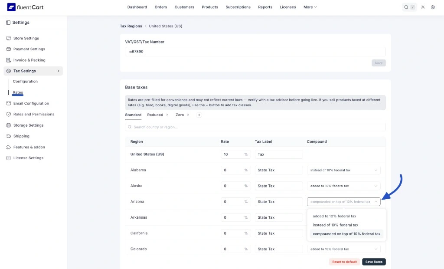This screenshot has width=444, height=269.
Task: Click the 'Compound' column header
Action: tap(317, 141)
